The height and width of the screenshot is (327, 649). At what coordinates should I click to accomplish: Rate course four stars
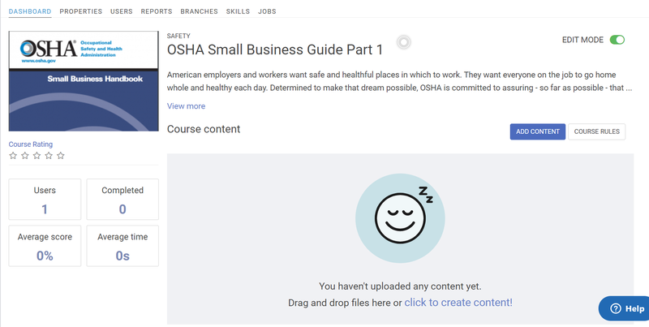[x=49, y=156]
